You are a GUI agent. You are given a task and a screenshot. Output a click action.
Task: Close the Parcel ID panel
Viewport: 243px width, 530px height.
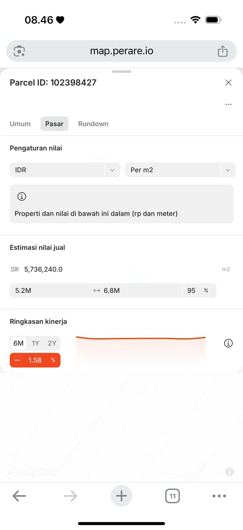tap(228, 82)
